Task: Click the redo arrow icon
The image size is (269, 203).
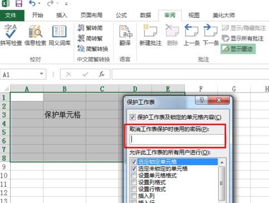Action: click(x=50, y=3)
